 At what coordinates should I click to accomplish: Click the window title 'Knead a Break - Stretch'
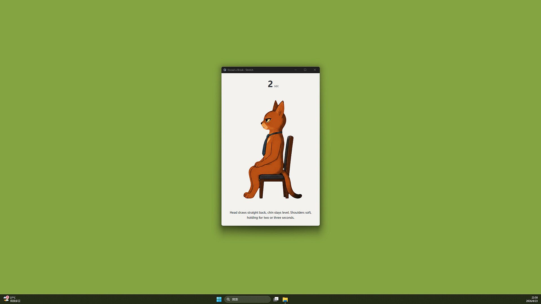tap(240, 70)
